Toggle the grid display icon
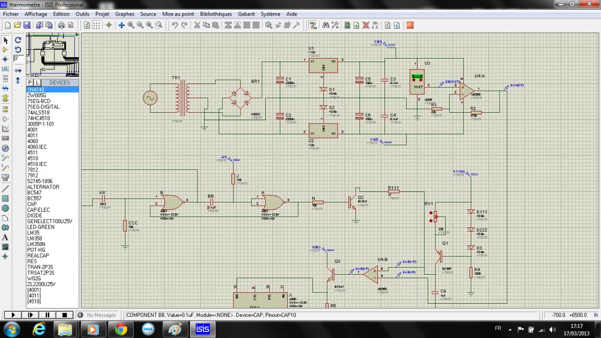The image size is (601, 338). (x=96, y=25)
